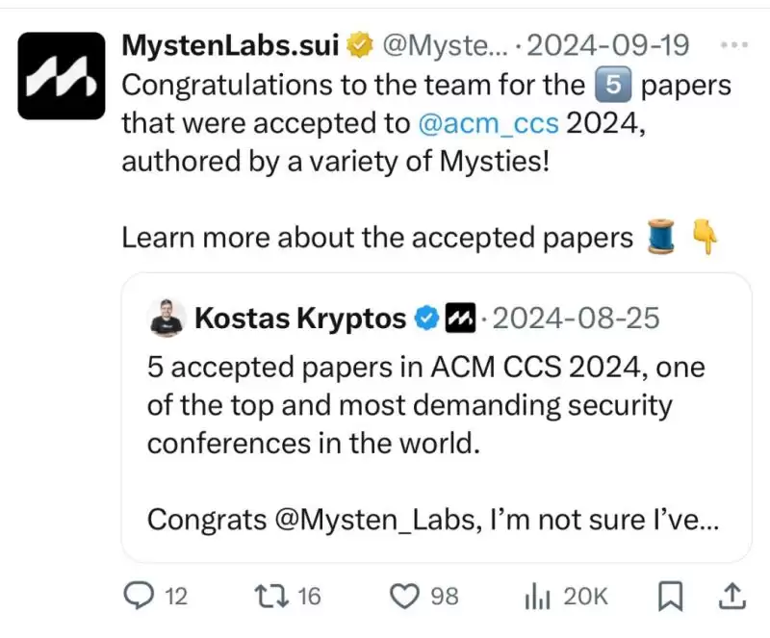Click Kostas Kryptos' blue verified badge
Viewport: 770px width, 638px height.
(426, 318)
